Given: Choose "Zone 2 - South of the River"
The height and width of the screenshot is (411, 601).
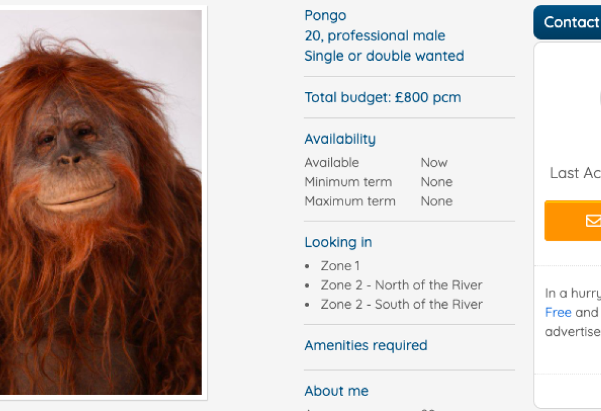Looking at the screenshot, I should pos(401,304).
